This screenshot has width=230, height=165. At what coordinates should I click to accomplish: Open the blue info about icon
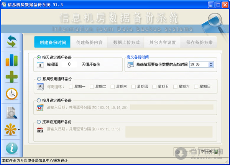[x=11, y=148]
